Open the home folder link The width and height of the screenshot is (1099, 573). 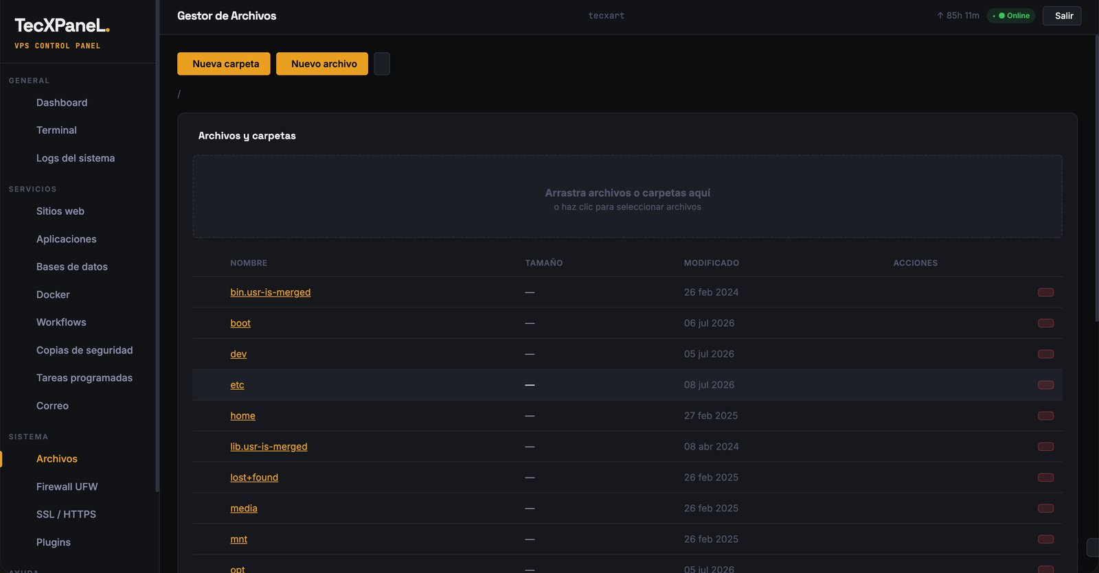point(242,416)
